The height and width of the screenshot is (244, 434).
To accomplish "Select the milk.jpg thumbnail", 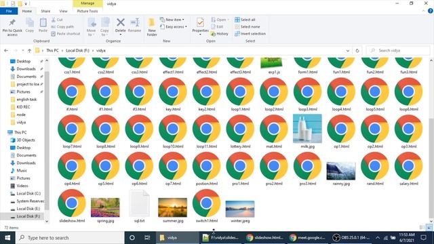I will point(307,129).
